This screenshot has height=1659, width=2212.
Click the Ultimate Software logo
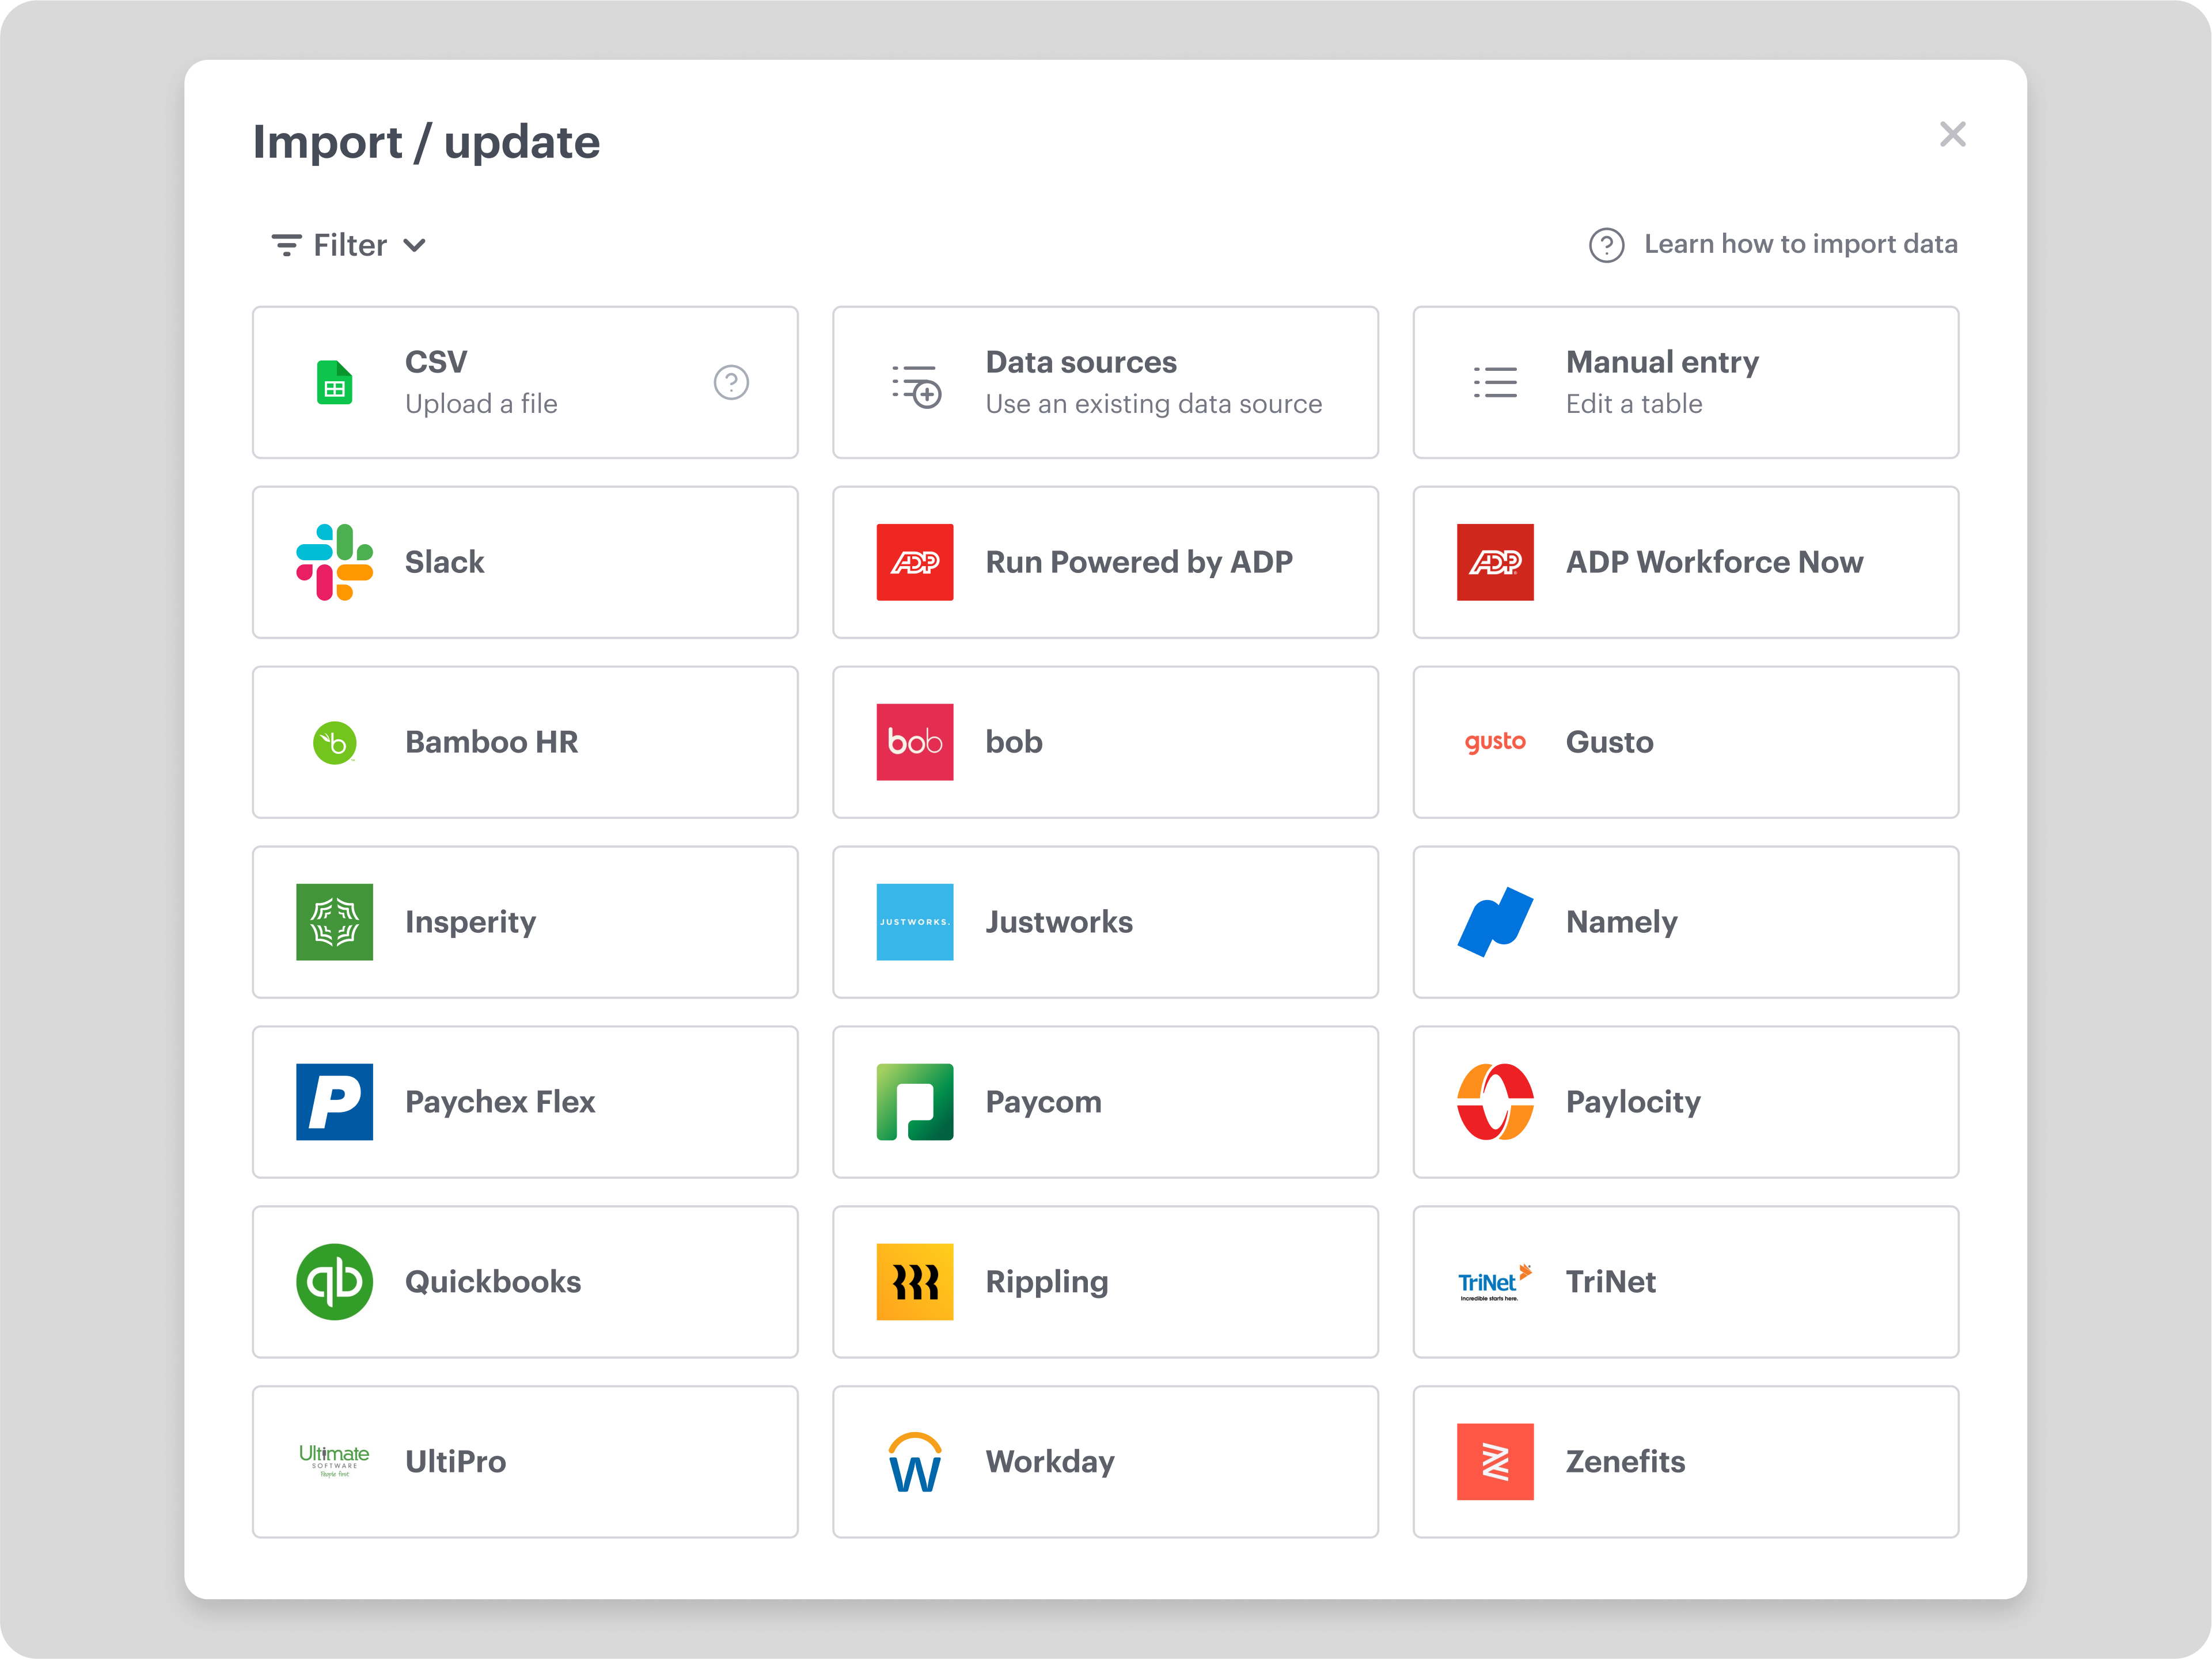(334, 1461)
